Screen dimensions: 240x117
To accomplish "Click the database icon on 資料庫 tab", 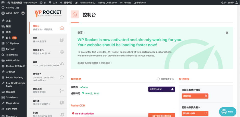I will pos(62,102).
